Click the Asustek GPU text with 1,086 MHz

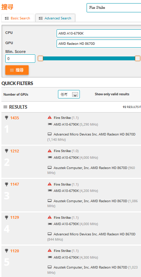pyautogui.click(x=93, y=203)
